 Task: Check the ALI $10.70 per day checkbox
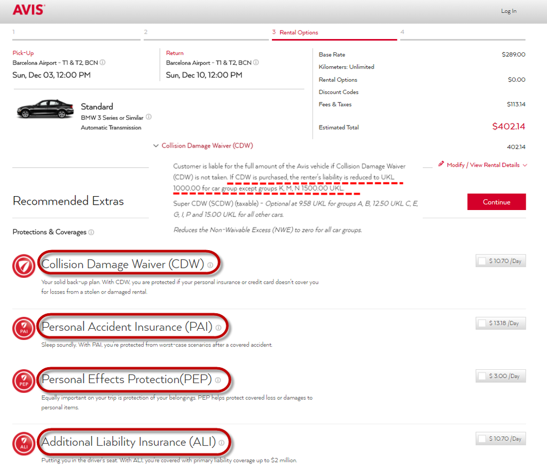pos(482,439)
